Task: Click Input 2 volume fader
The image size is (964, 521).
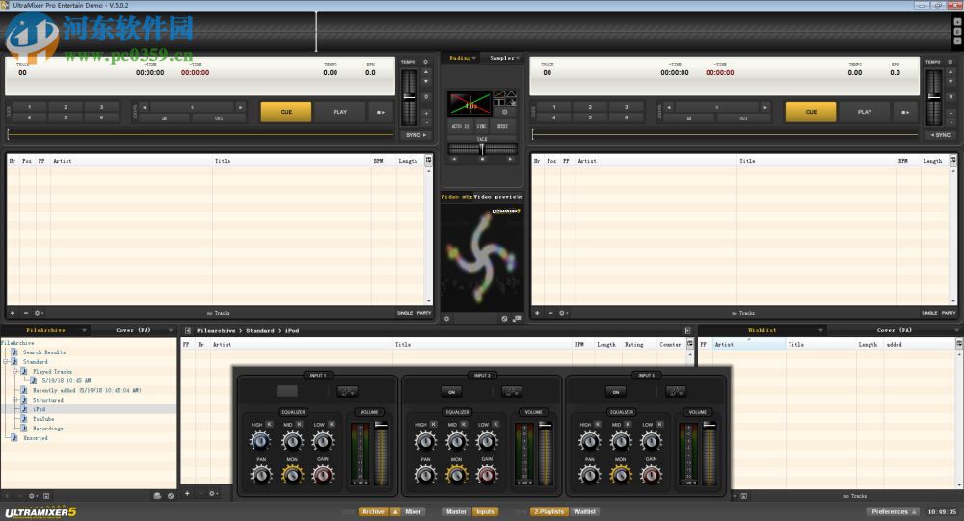Action: pyautogui.click(x=546, y=426)
